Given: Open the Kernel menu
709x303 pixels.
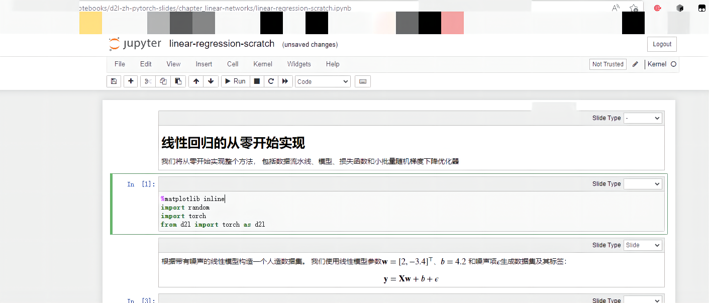Looking at the screenshot, I should coord(263,64).
